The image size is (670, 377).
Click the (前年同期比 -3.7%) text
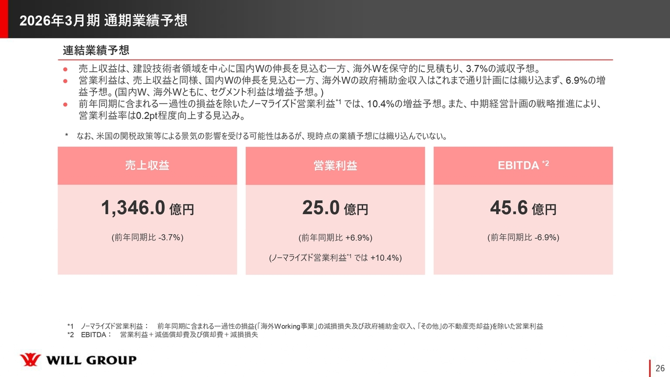pyautogui.click(x=147, y=238)
